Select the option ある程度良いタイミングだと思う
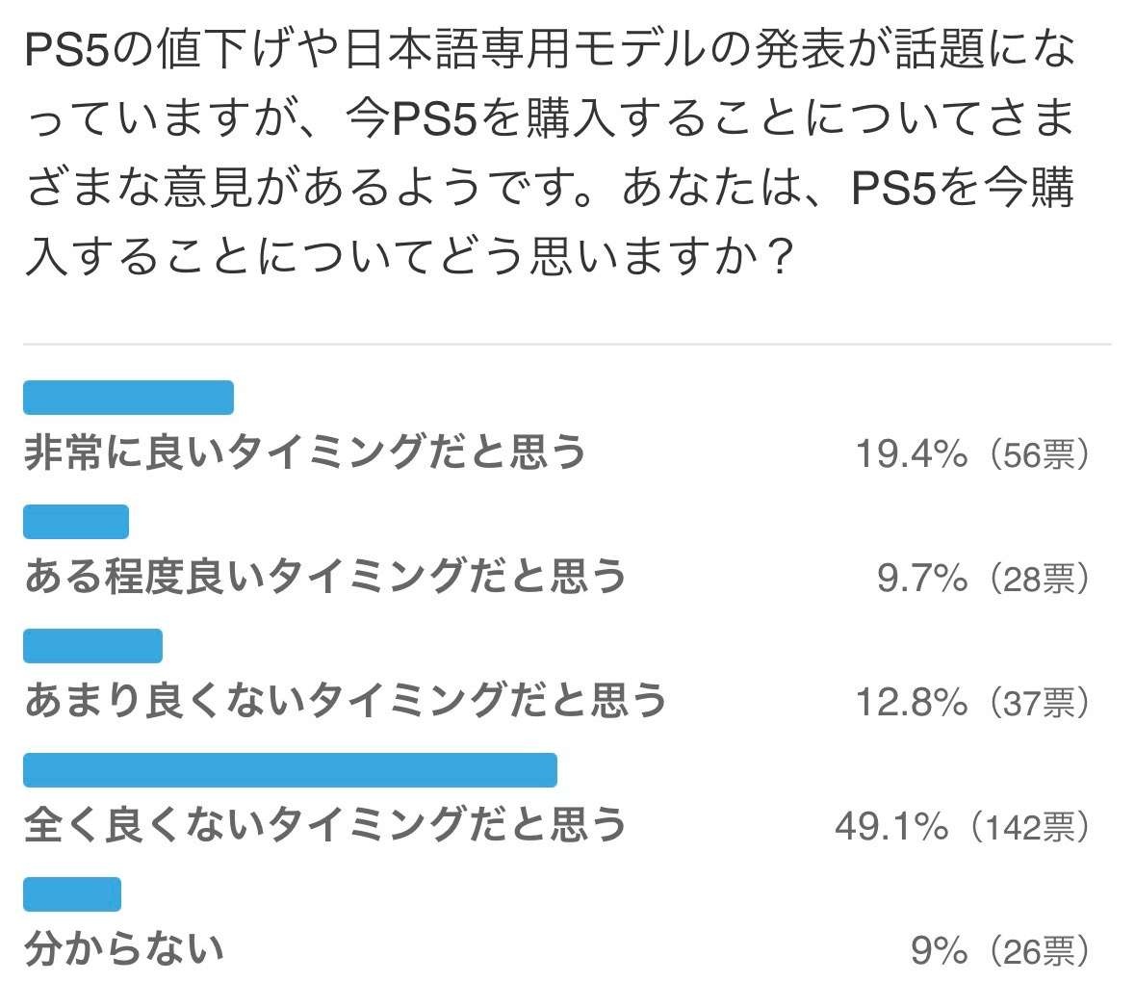This screenshot has width=1135, height=1008. click(324, 577)
